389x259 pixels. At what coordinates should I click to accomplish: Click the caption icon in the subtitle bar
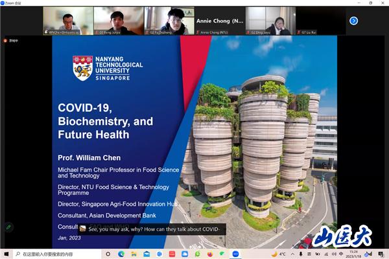(83, 229)
